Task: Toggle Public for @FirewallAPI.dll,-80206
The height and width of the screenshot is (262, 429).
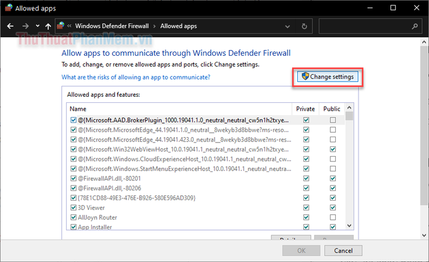Action: pos(333,188)
